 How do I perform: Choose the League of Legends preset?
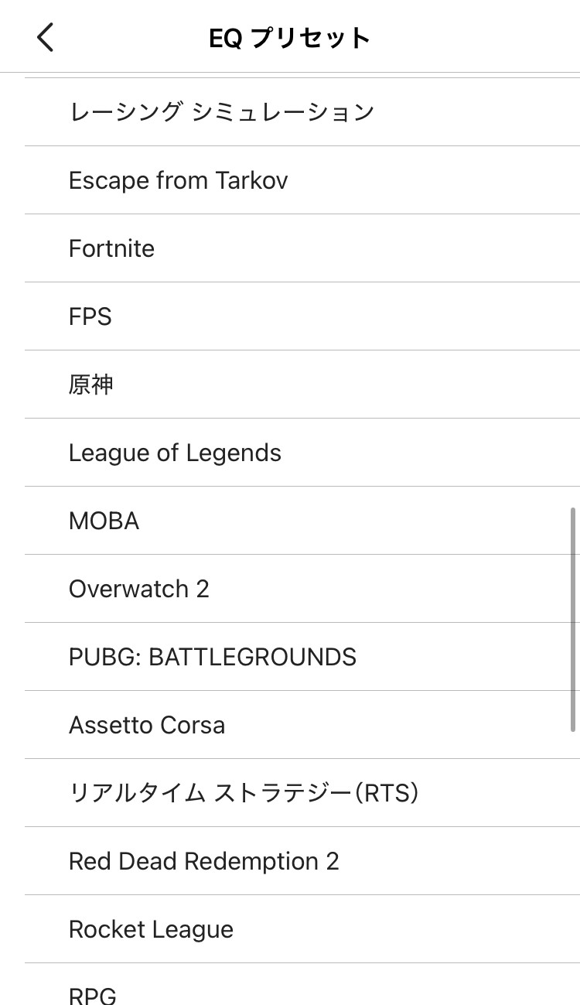(x=176, y=453)
